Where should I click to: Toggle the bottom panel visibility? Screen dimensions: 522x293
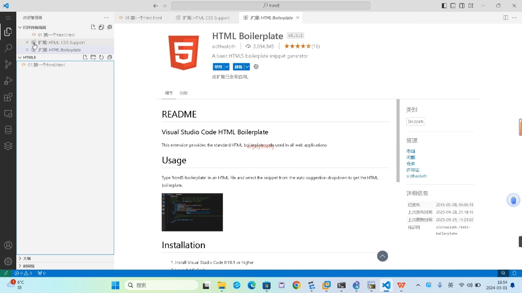453,6
